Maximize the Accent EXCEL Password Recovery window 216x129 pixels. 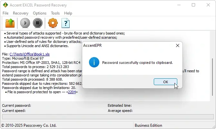[193, 5]
